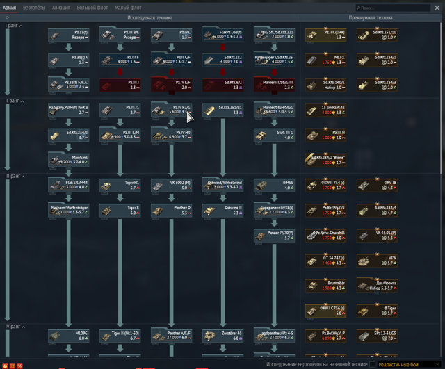Select the Sd.Kfz.234/2 vehicle card
This screenshot has width=445, height=369.
[69, 135]
